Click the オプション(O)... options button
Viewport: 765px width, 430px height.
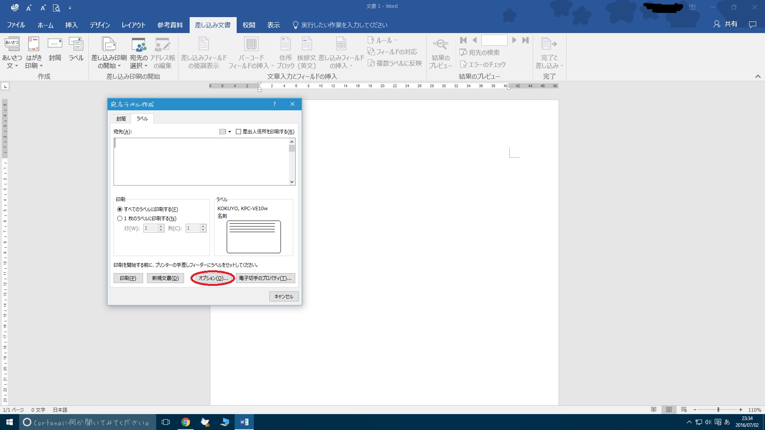[213, 278]
